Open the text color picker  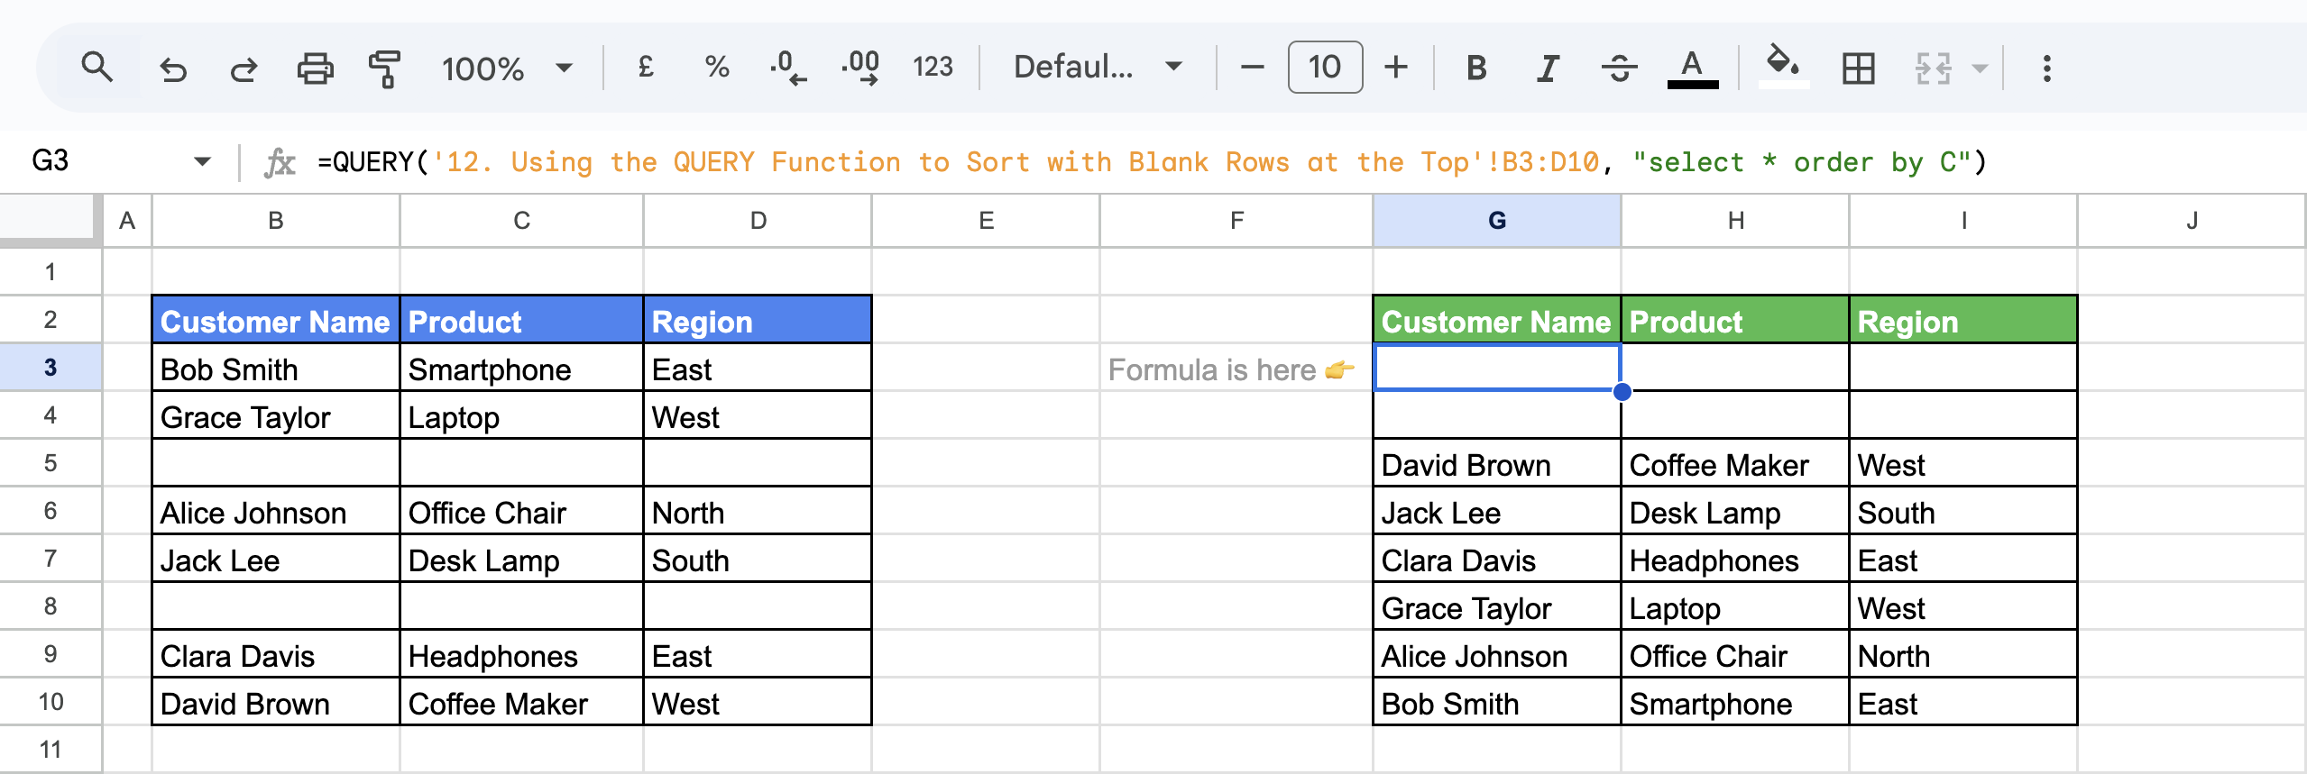(1692, 68)
